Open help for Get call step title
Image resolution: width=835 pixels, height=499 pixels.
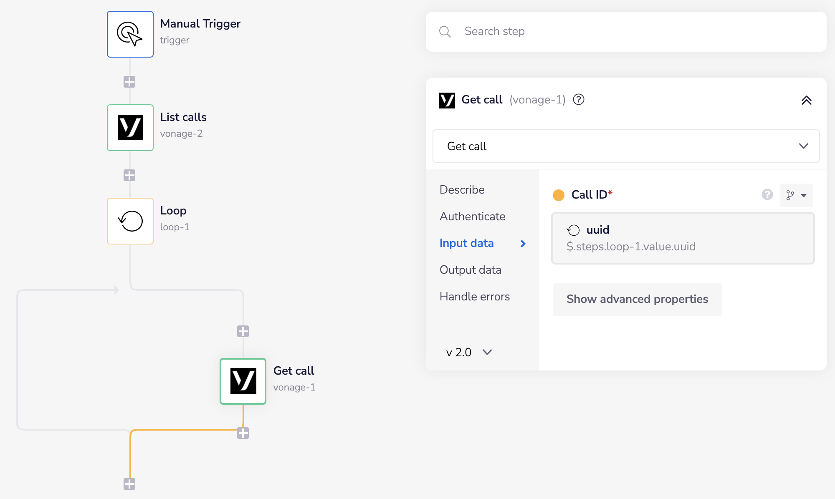click(579, 100)
